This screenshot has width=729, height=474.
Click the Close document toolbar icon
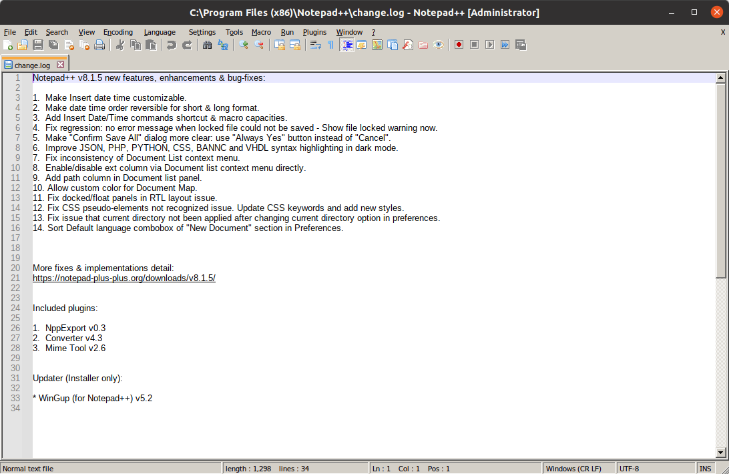[69, 45]
